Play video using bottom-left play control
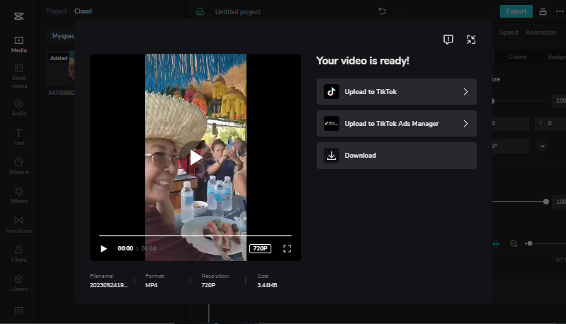This screenshot has height=324, width=566. pyautogui.click(x=104, y=248)
